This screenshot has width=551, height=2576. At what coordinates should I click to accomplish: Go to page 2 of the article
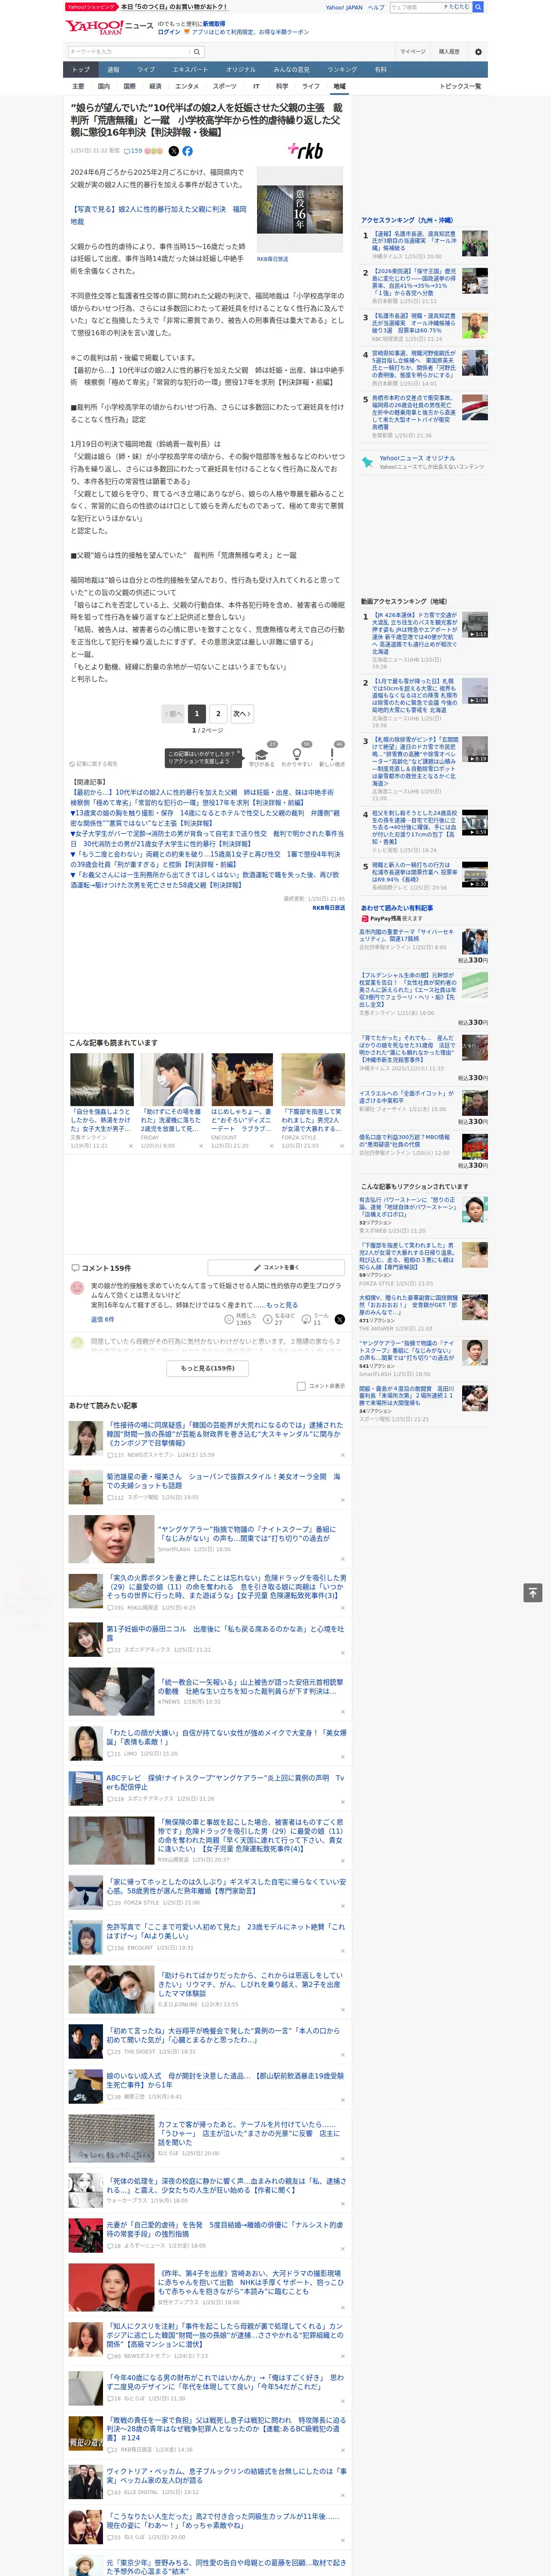[218, 713]
